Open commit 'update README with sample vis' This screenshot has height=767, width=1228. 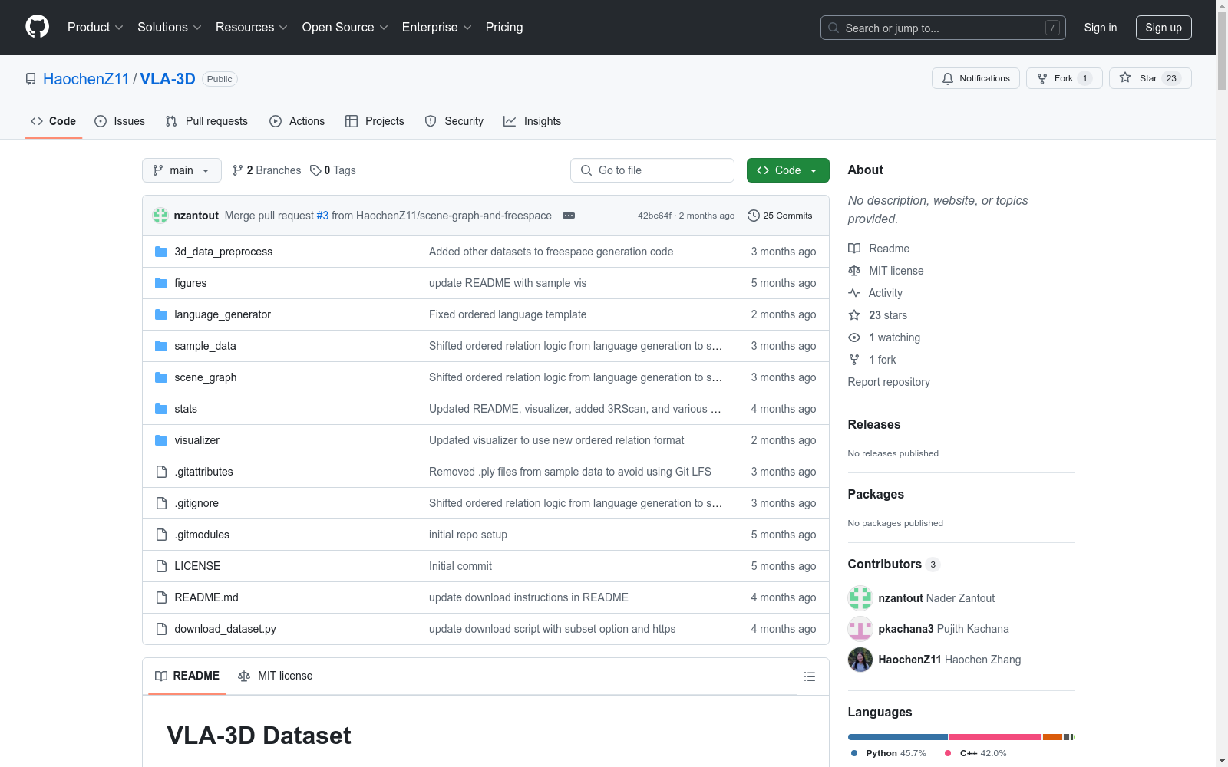pos(507,283)
